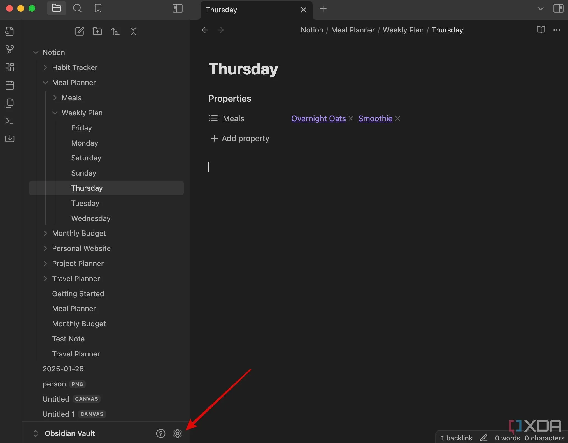
Task: Open the bookmarks panel icon
Action: pyautogui.click(x=98, y=8)
